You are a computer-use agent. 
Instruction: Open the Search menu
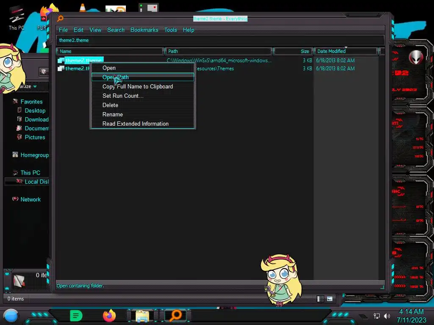coord(116,30)
